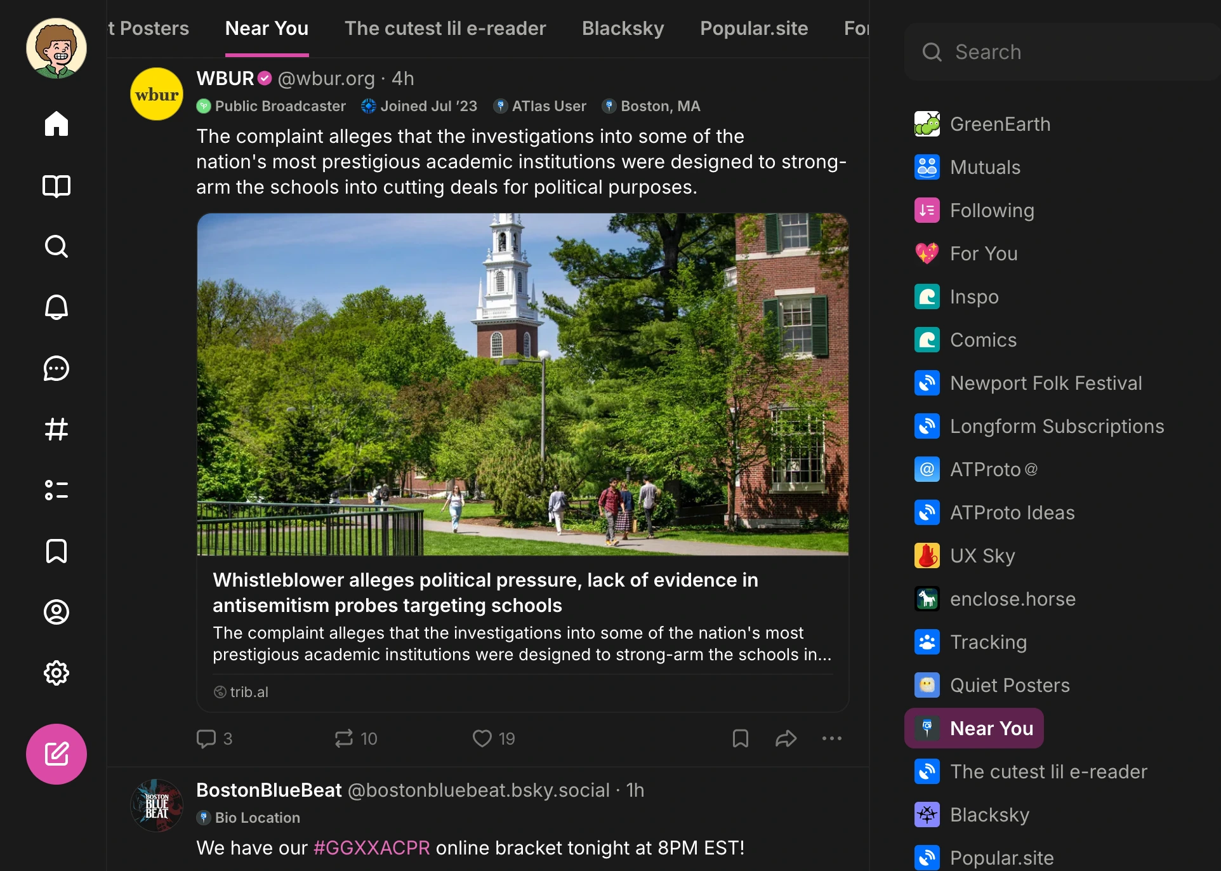This screenshot has width=1221, height=871.
Task: Open search from the sidebar magnifier icon
Action: coord(56,246)
